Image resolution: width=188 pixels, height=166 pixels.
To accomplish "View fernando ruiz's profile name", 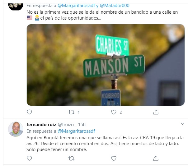I will (x=41, y=125).
